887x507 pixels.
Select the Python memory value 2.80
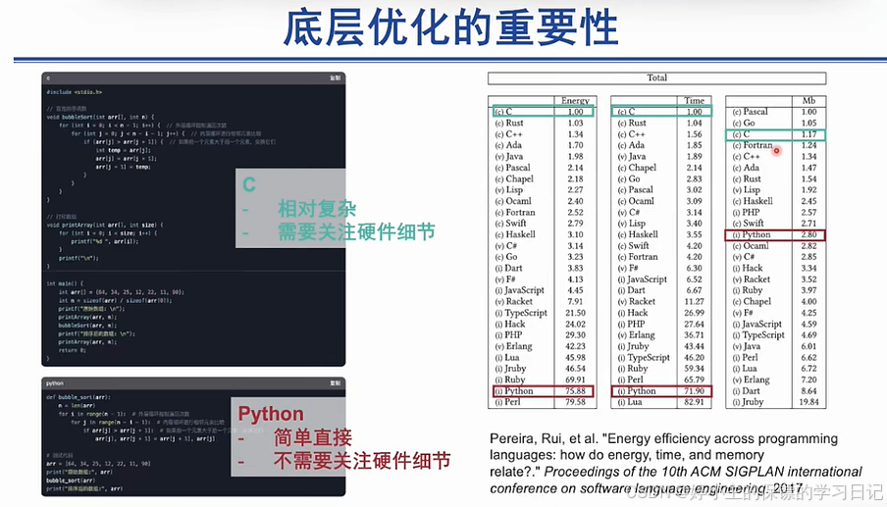[809, 234]
